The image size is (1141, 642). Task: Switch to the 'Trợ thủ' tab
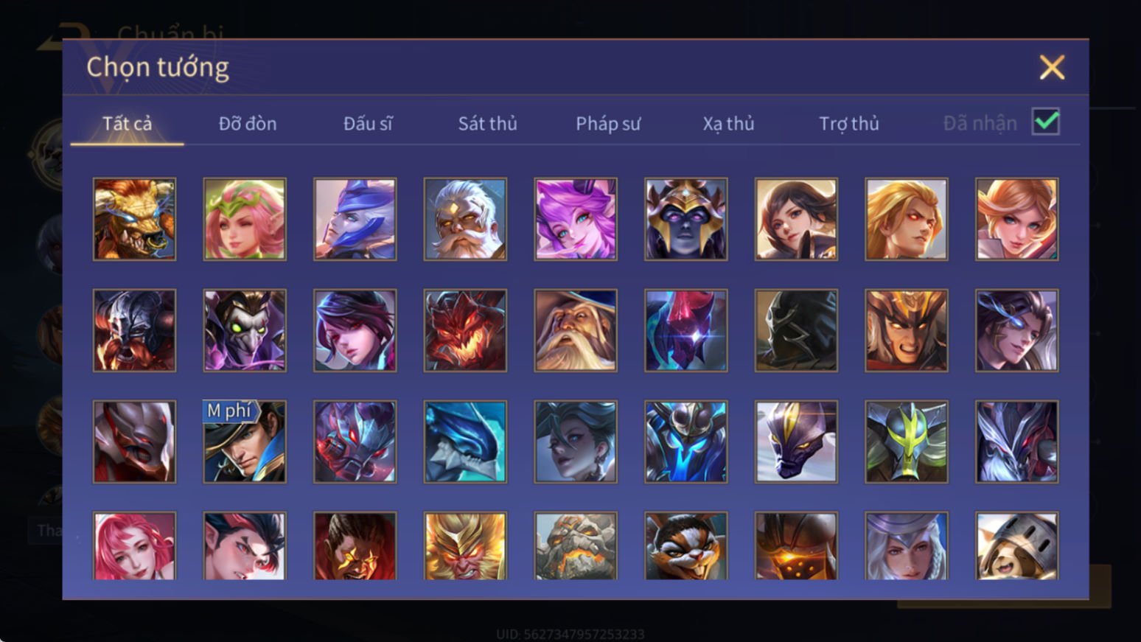click(x=849, y=123)
